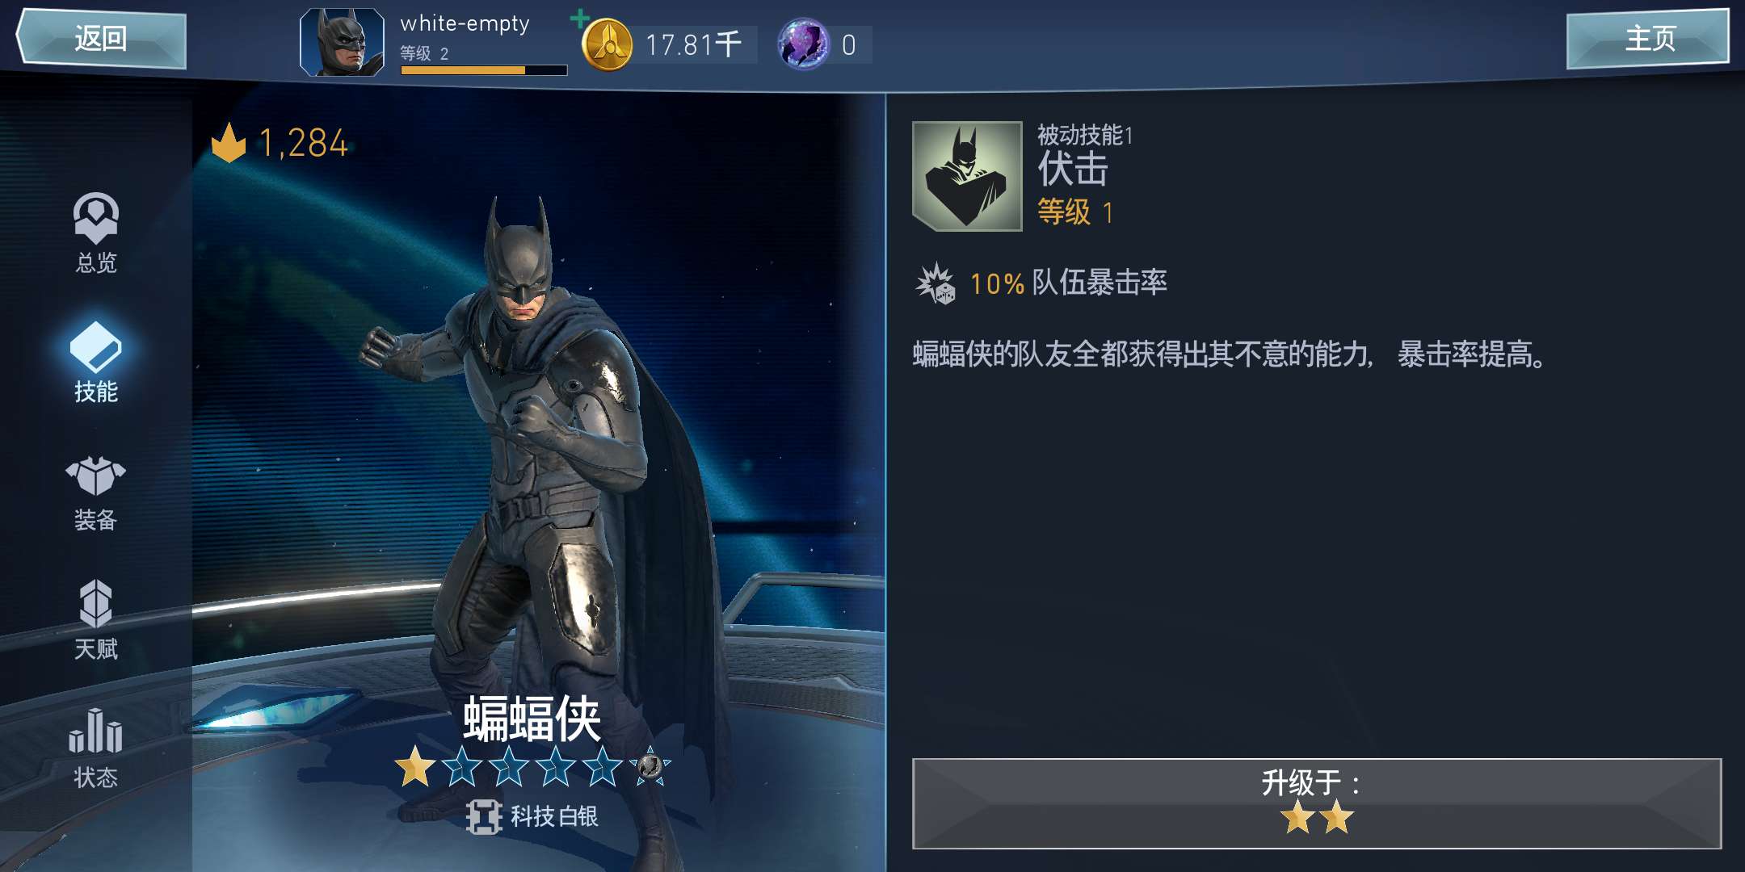Tap the green plus add-currency icon
The height and width of the screenshot is (872, 1745).
tap(579, 18)
